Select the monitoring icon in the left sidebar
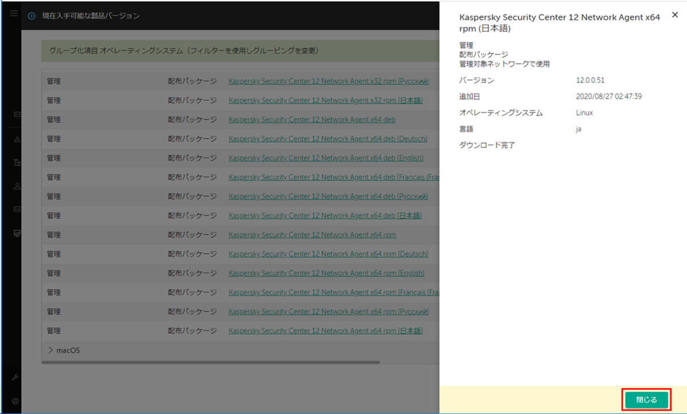Image resolution: width=687 pixels, height=414 pixels. [x=16, y=115]
